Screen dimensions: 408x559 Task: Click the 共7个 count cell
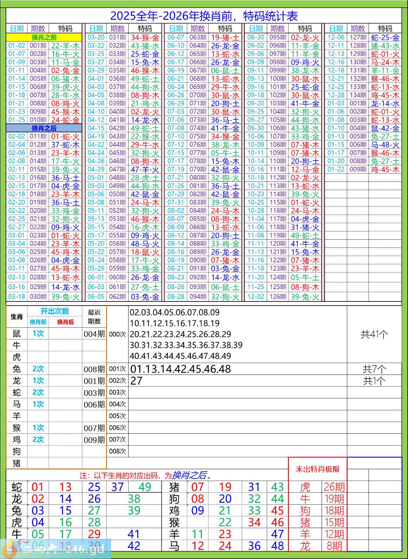(x=374, y=369)
